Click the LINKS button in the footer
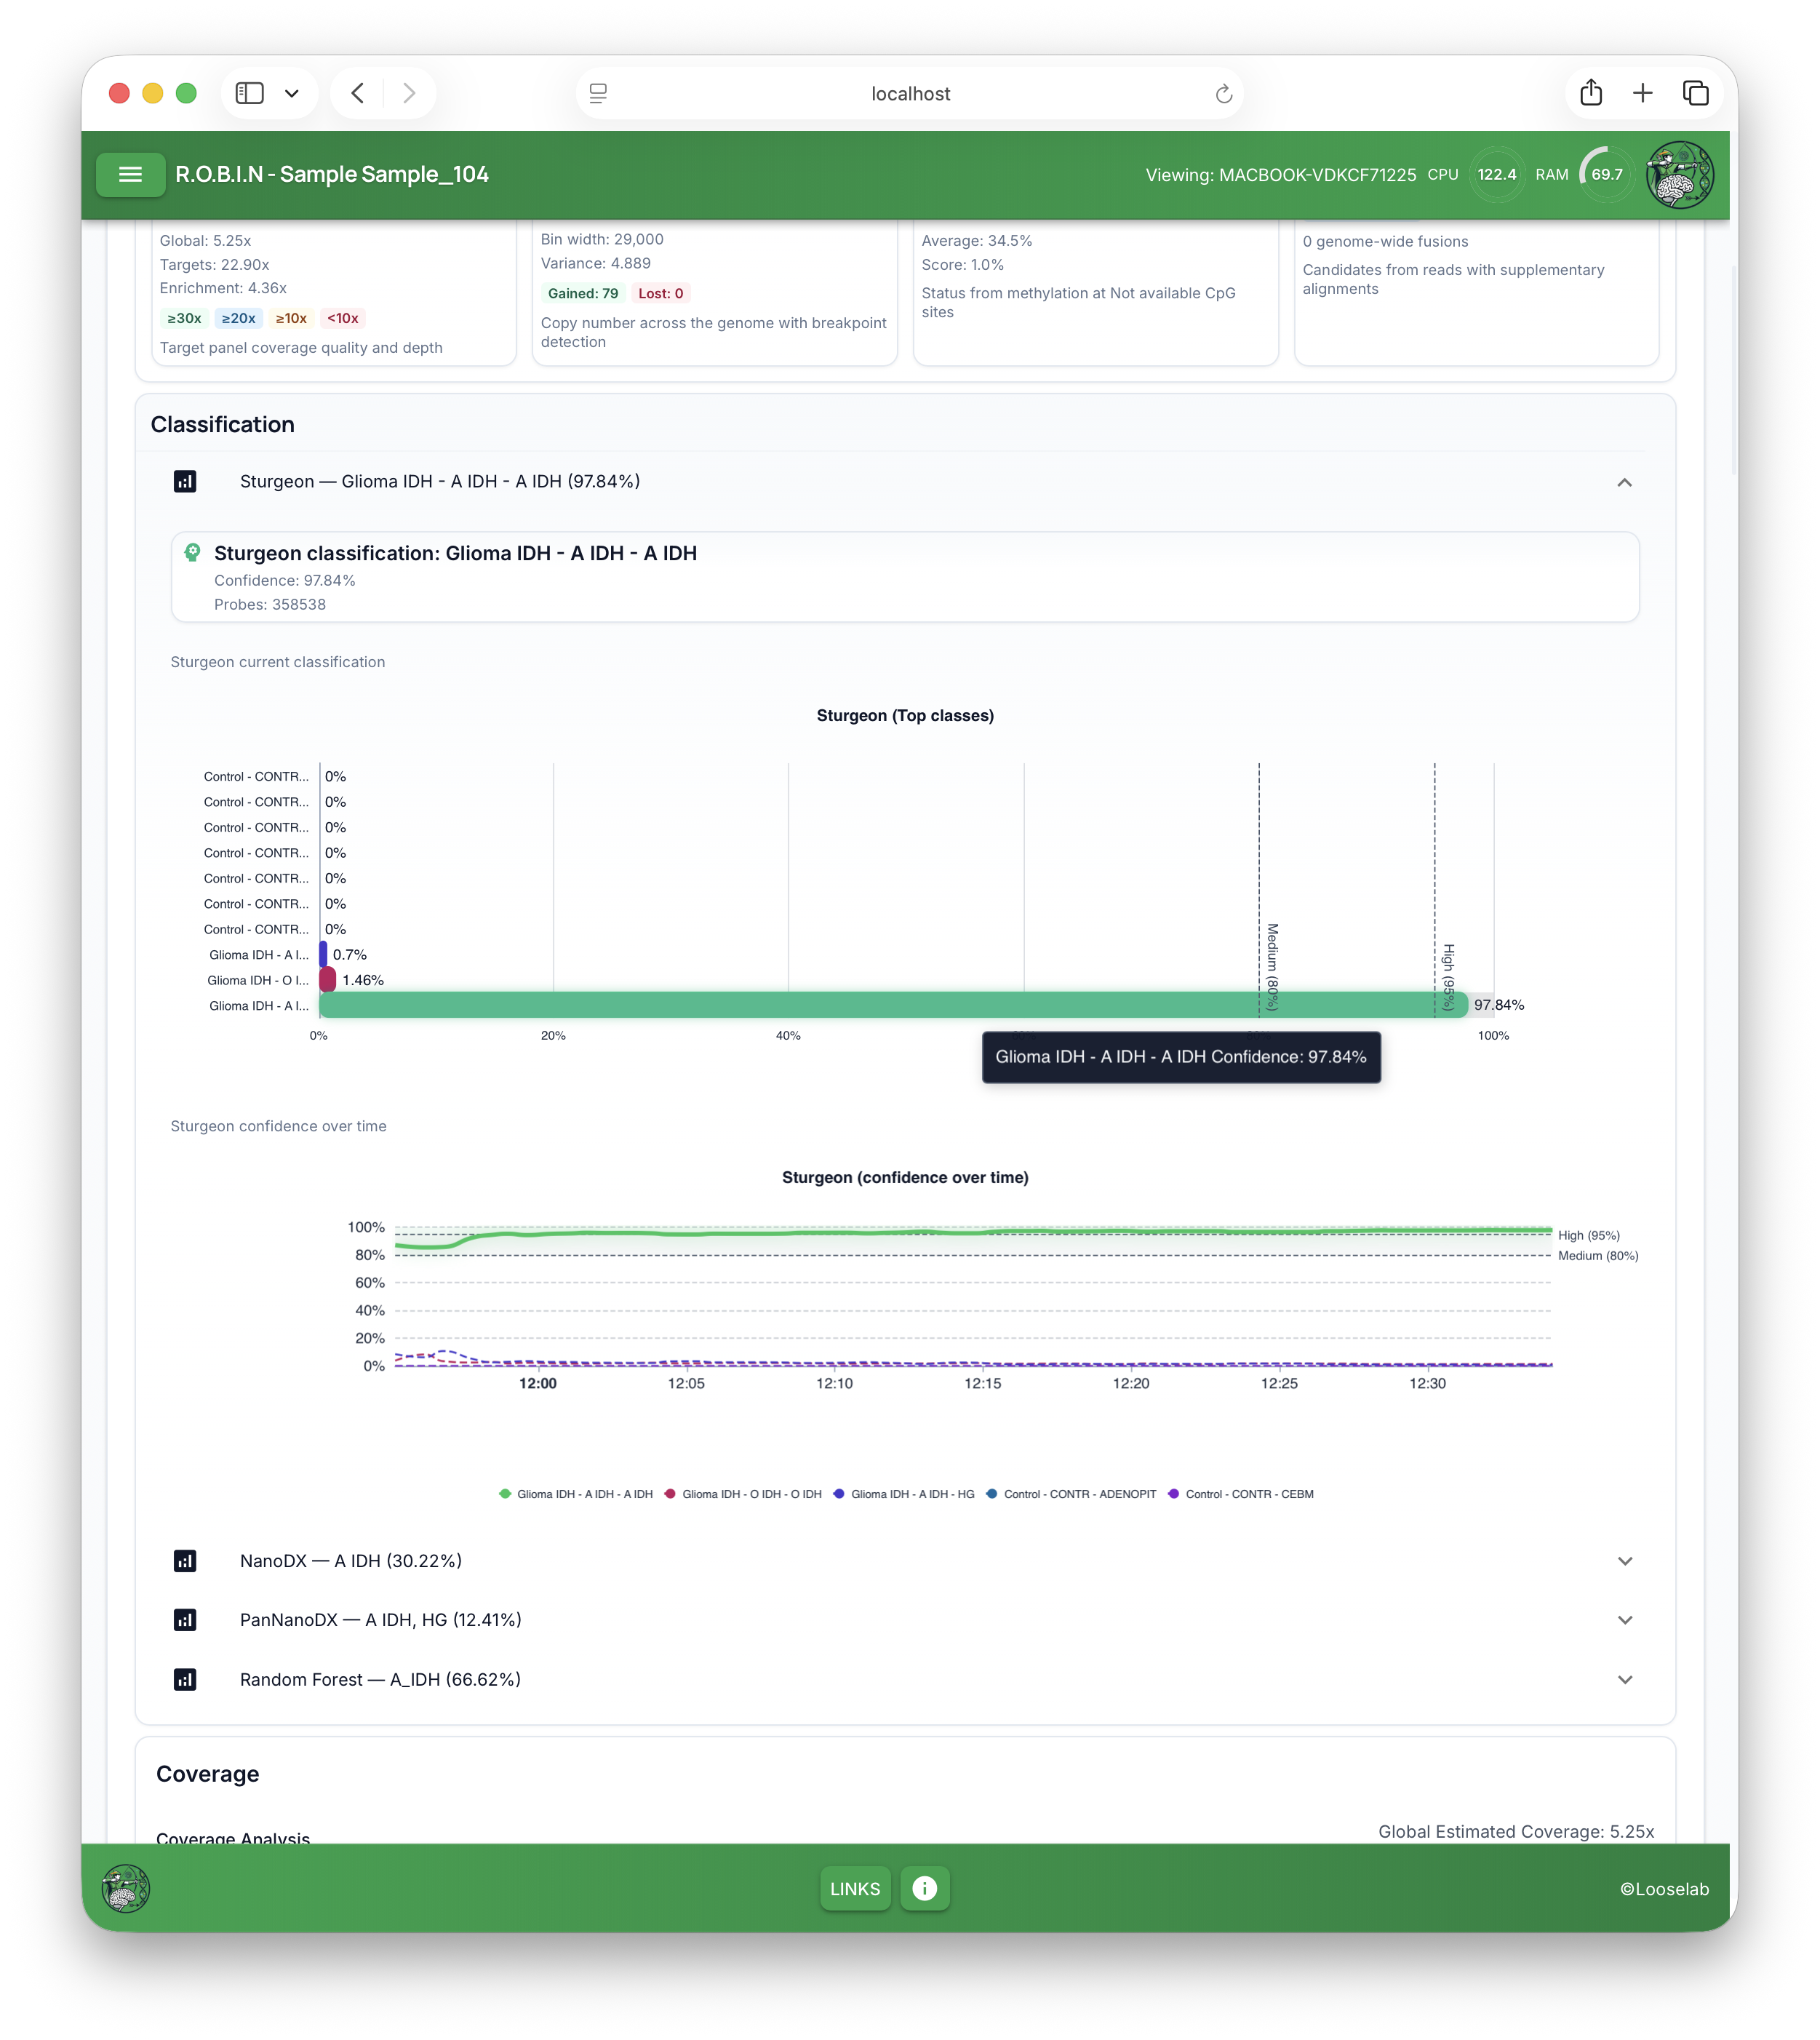This screenshot has width=1820, height=2040. 855,1888
